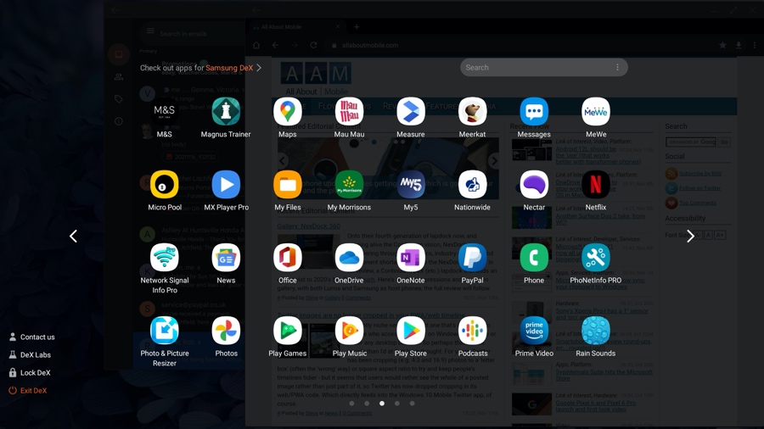Select the current third page dot

[382, 404]
